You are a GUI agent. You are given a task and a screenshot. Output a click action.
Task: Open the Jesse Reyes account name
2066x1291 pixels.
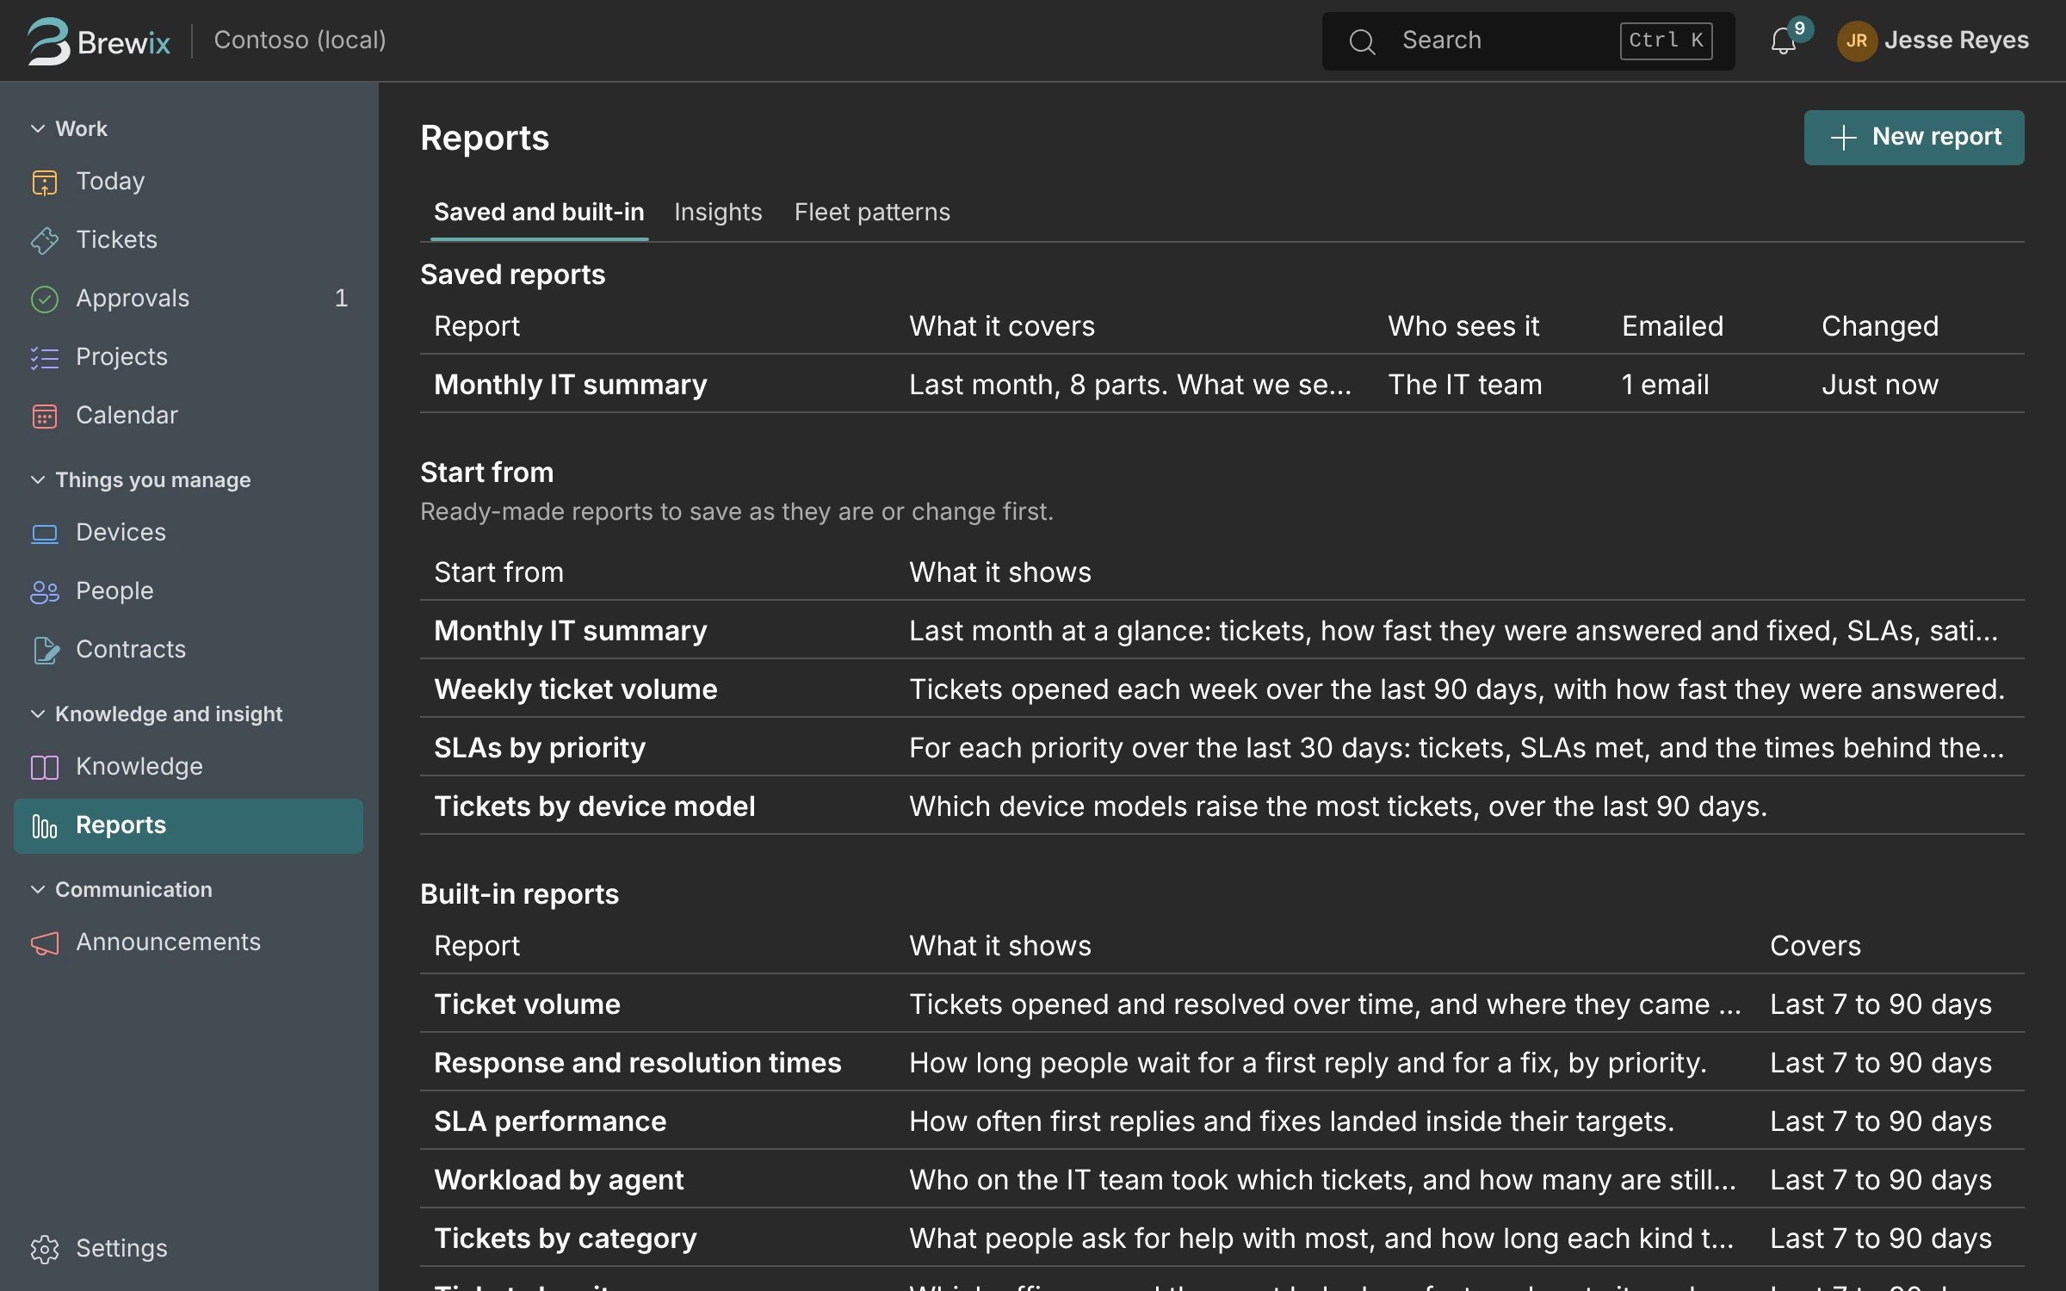tap(1956, 40)
